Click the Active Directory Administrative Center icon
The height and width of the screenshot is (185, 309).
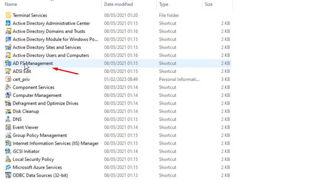point(8,23)
